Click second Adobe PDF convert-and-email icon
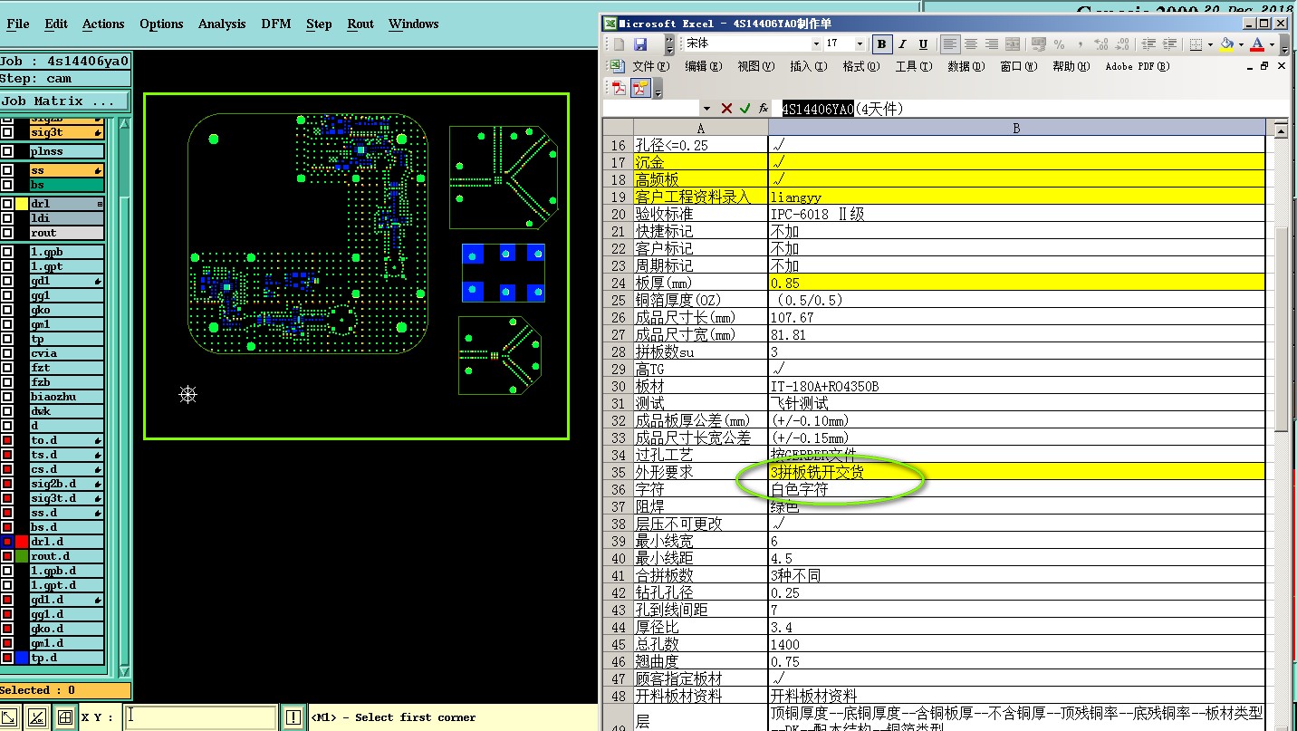 (640, 88)
